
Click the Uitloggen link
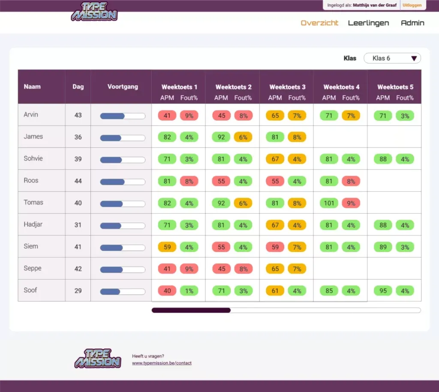[x=412, y=5]
